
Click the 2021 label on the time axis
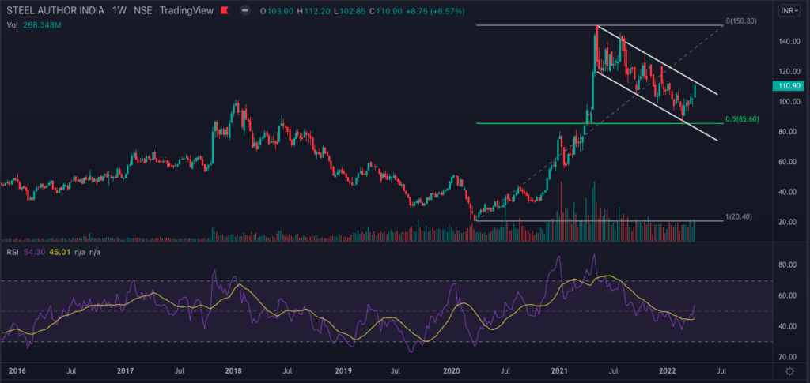[x=561, y=370]
